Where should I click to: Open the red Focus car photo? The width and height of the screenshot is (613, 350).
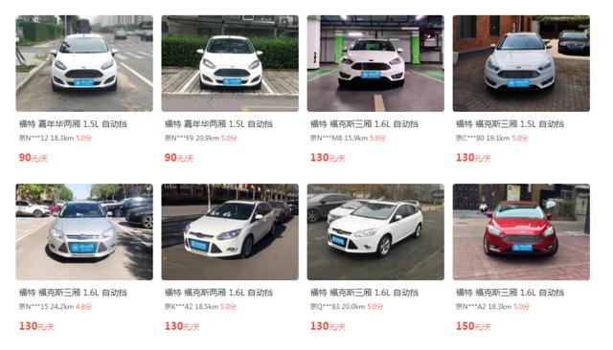pyautogui.click(x=521, y=231)
